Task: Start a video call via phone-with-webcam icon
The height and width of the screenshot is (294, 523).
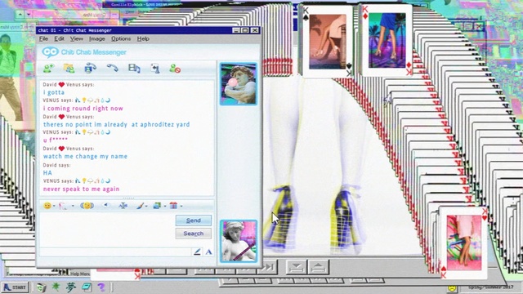Action: (x=90, y=68)
